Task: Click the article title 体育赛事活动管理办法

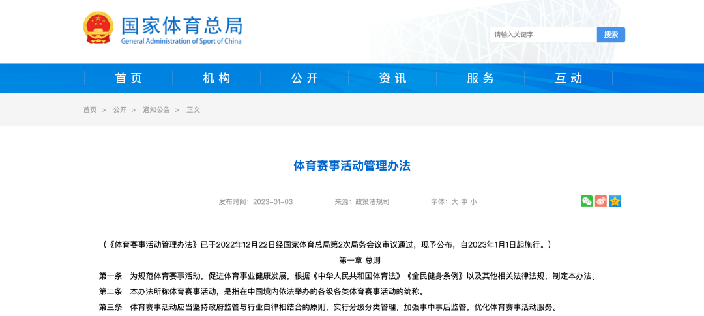Action: [352, 166]
